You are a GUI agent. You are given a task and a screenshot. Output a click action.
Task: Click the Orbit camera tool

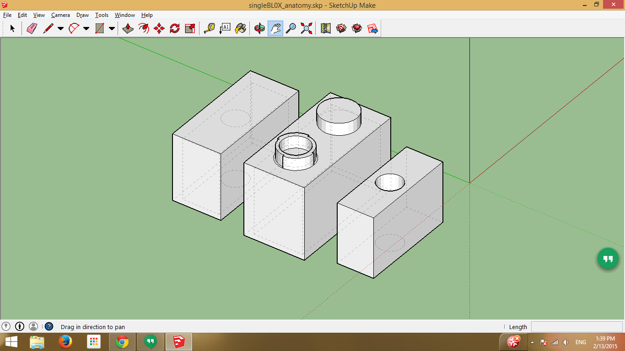click(x=259, y=28)
